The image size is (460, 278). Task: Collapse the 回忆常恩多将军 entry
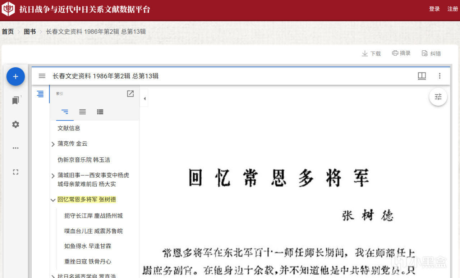53,200
